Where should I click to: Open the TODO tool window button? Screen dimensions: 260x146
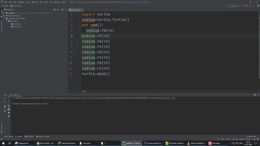(x=9, y=137)
